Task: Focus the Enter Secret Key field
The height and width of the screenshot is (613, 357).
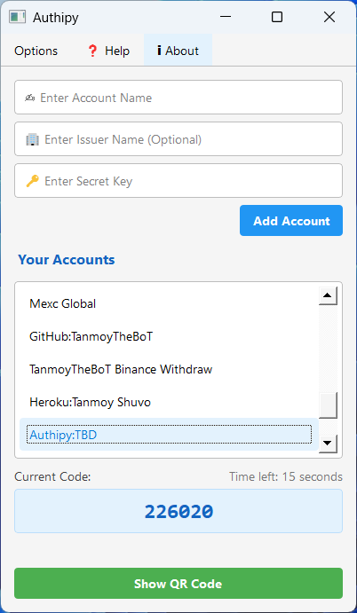Action: pyautogui.click(x=178, y=181)
